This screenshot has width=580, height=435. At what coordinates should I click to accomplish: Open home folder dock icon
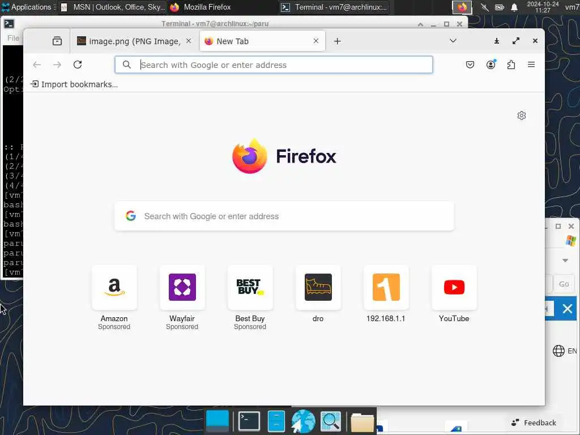pyautogui.click(x=362, y=422)
